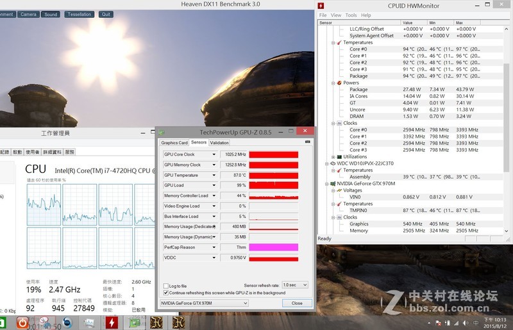The image size is (513, 330).
Task: Open the GPU Core Clock dropdown arrow
Action: point(213,154)
